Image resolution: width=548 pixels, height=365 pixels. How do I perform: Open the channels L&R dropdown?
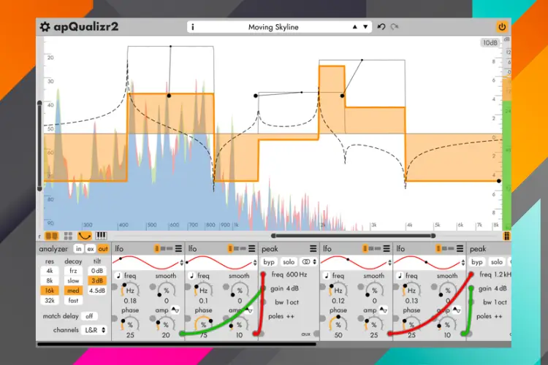click(94, 330)
